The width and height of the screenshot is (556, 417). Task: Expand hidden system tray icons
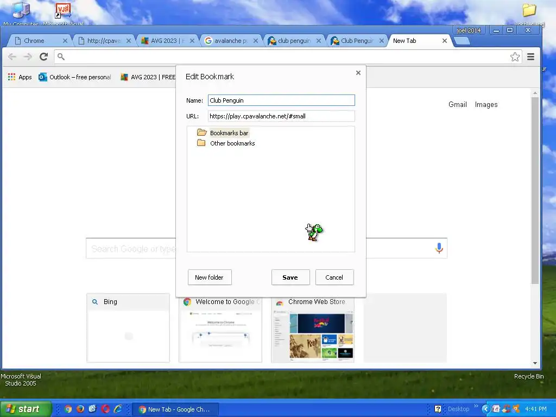[485, 409]
